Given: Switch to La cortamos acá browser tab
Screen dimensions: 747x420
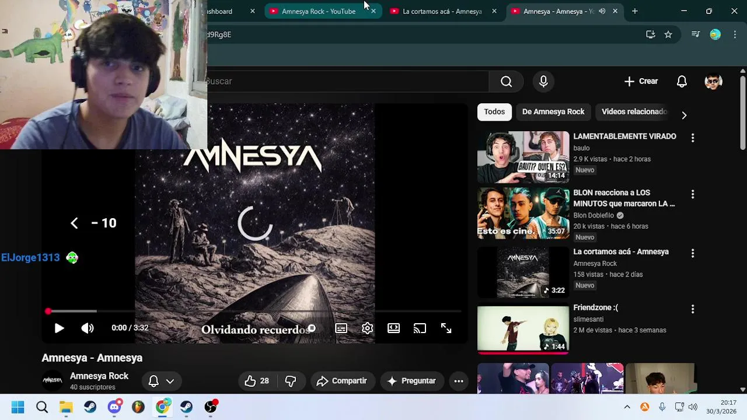Looking at the screenshot, I should tap(442, 11).
